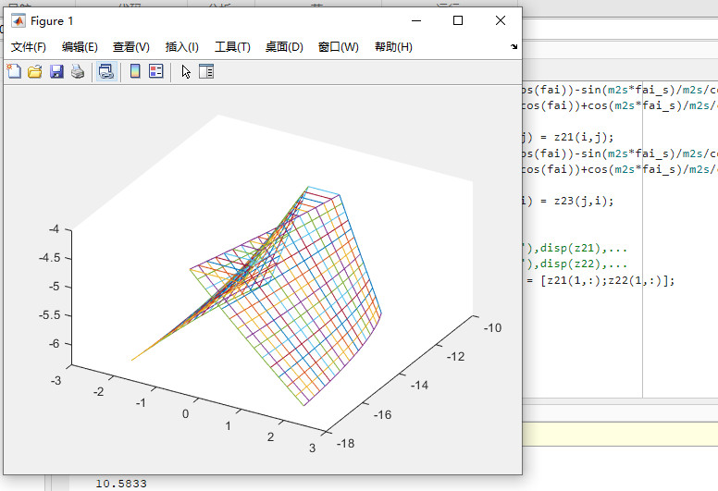Click the axis tick label -18

345,444
